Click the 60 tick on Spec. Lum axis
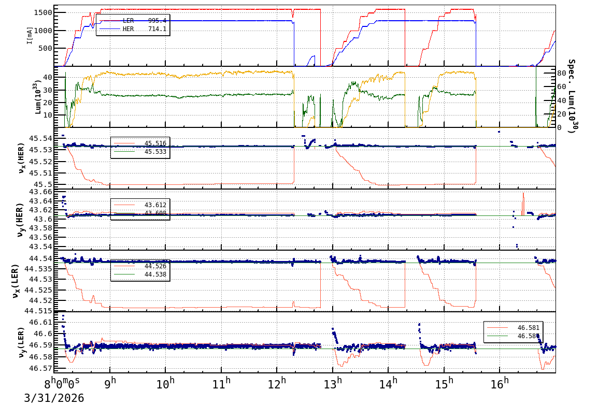This screenshot has width=598, height=405. (x=561, y=87)
